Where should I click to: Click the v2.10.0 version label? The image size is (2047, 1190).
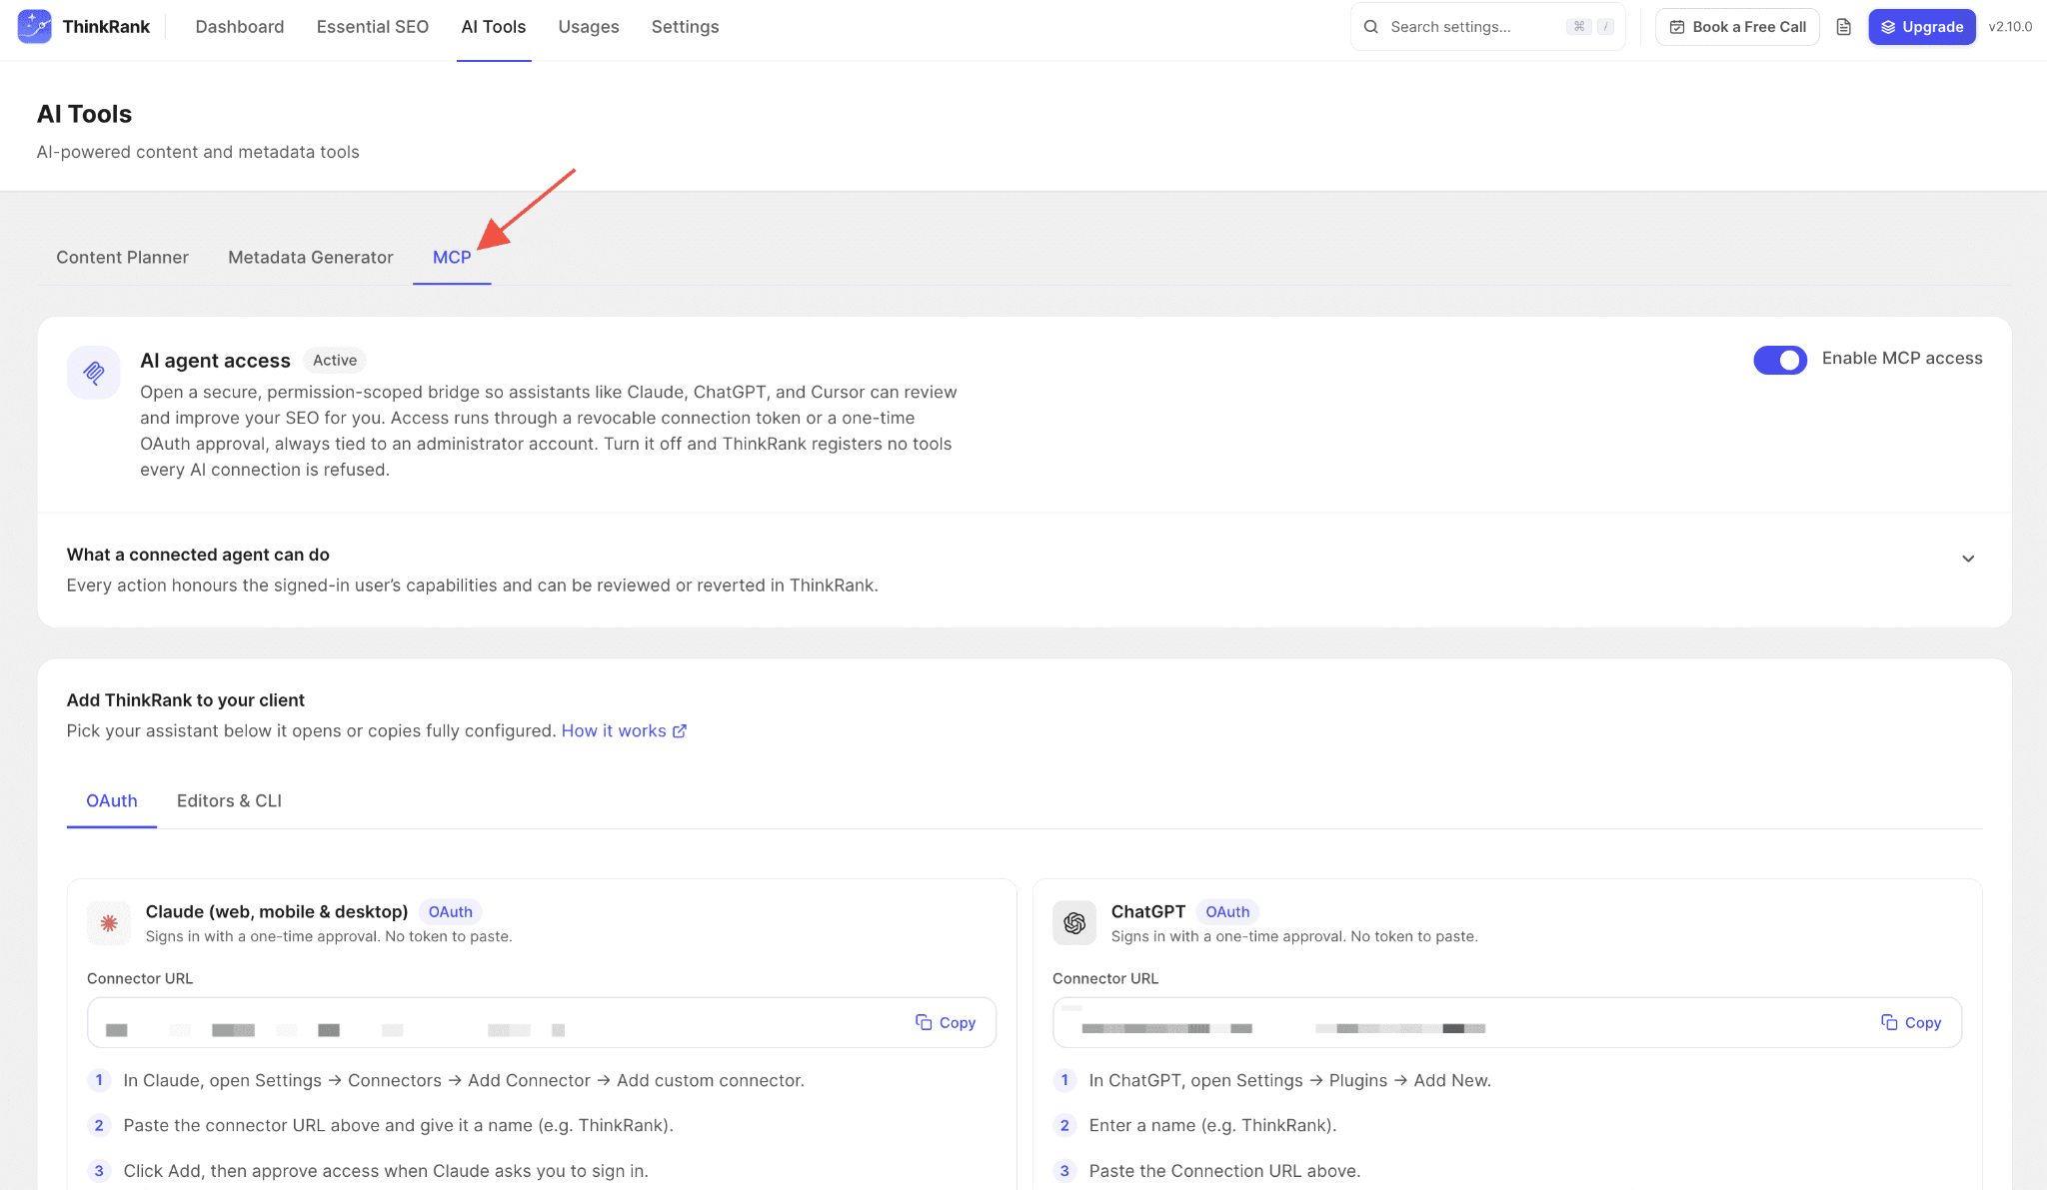(2010, 27)
